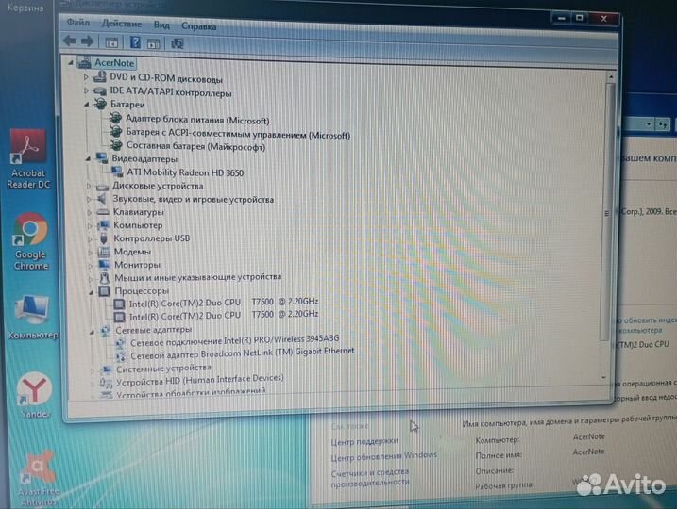Click the Мониторы monitor icon
The width and height of the screenshot is (677, 509).
click(x=105, y=264)
